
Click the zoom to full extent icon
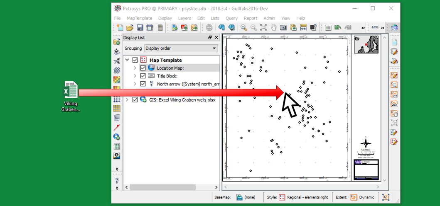[263, 28]
